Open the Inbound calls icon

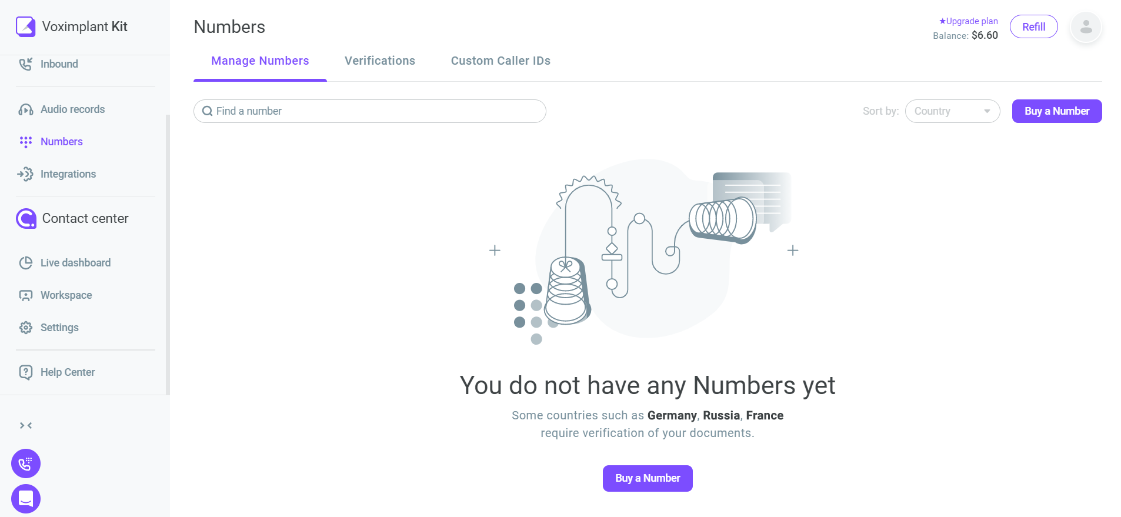pyautogui.click(x=25, y=64)
